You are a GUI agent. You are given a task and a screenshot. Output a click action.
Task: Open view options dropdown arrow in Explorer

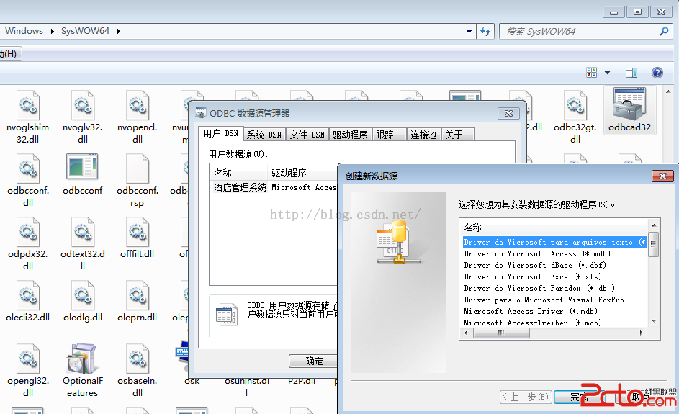click(607, 73)
